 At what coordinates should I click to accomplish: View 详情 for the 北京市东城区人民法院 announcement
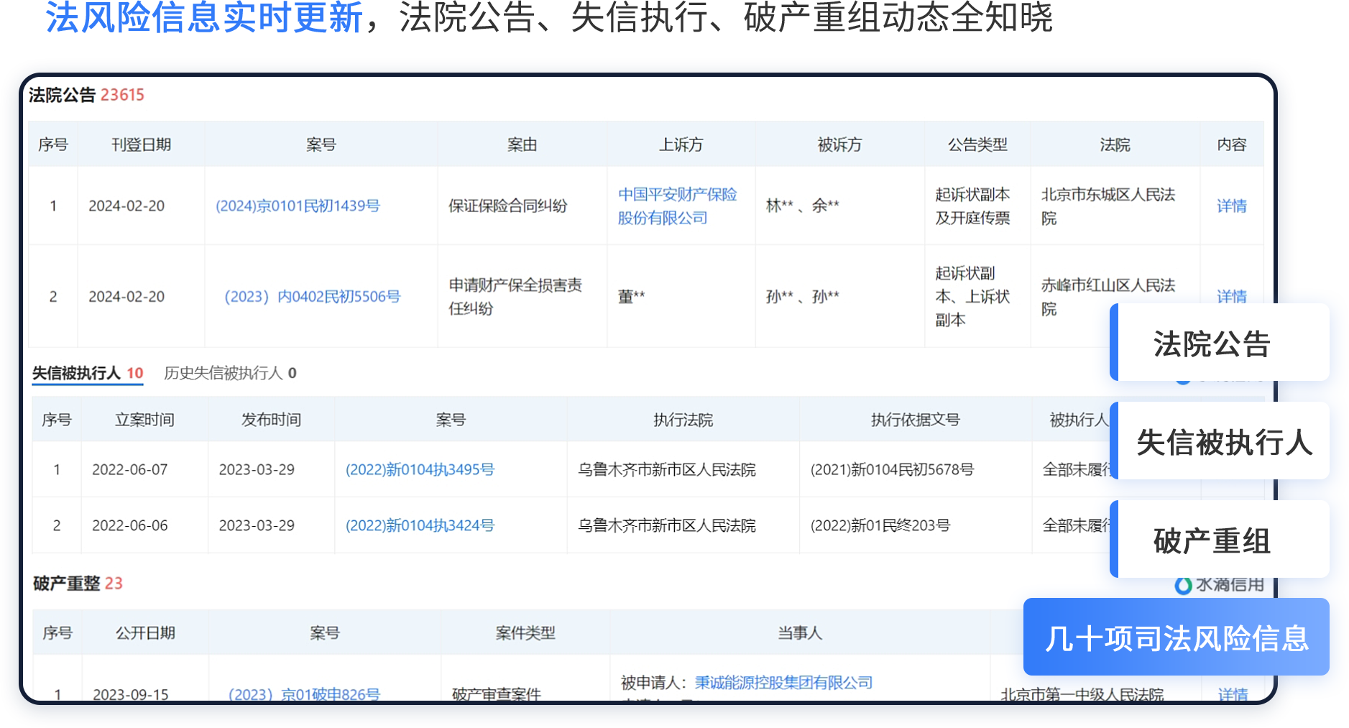[1231, 206]
